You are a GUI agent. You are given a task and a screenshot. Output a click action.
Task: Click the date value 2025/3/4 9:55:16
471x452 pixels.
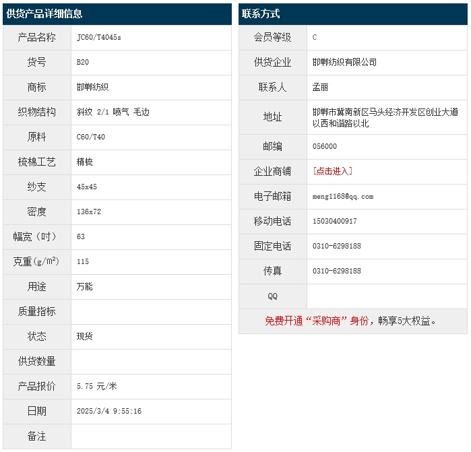click(x=109, y=412)
